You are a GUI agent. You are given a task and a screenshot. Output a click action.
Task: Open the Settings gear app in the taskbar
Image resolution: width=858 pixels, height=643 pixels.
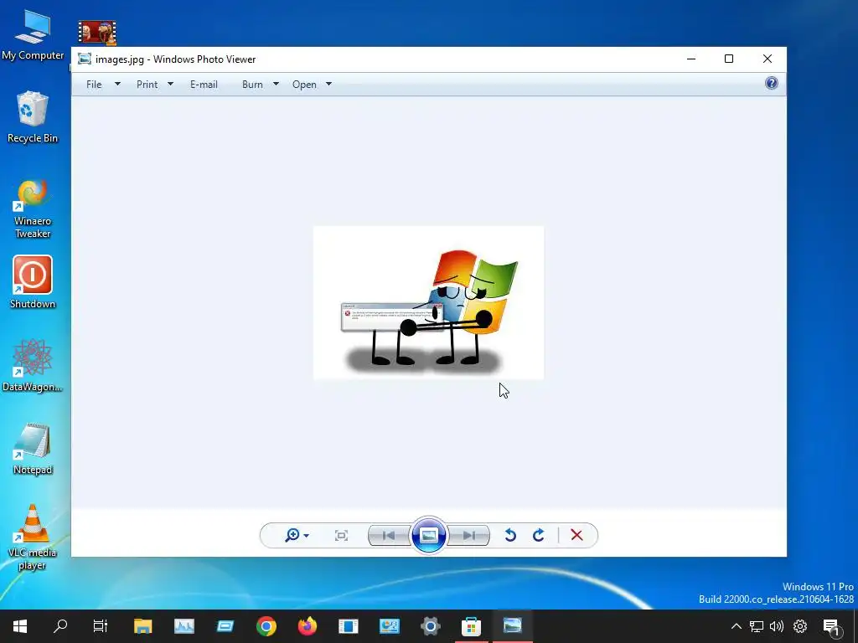point(430,626)
